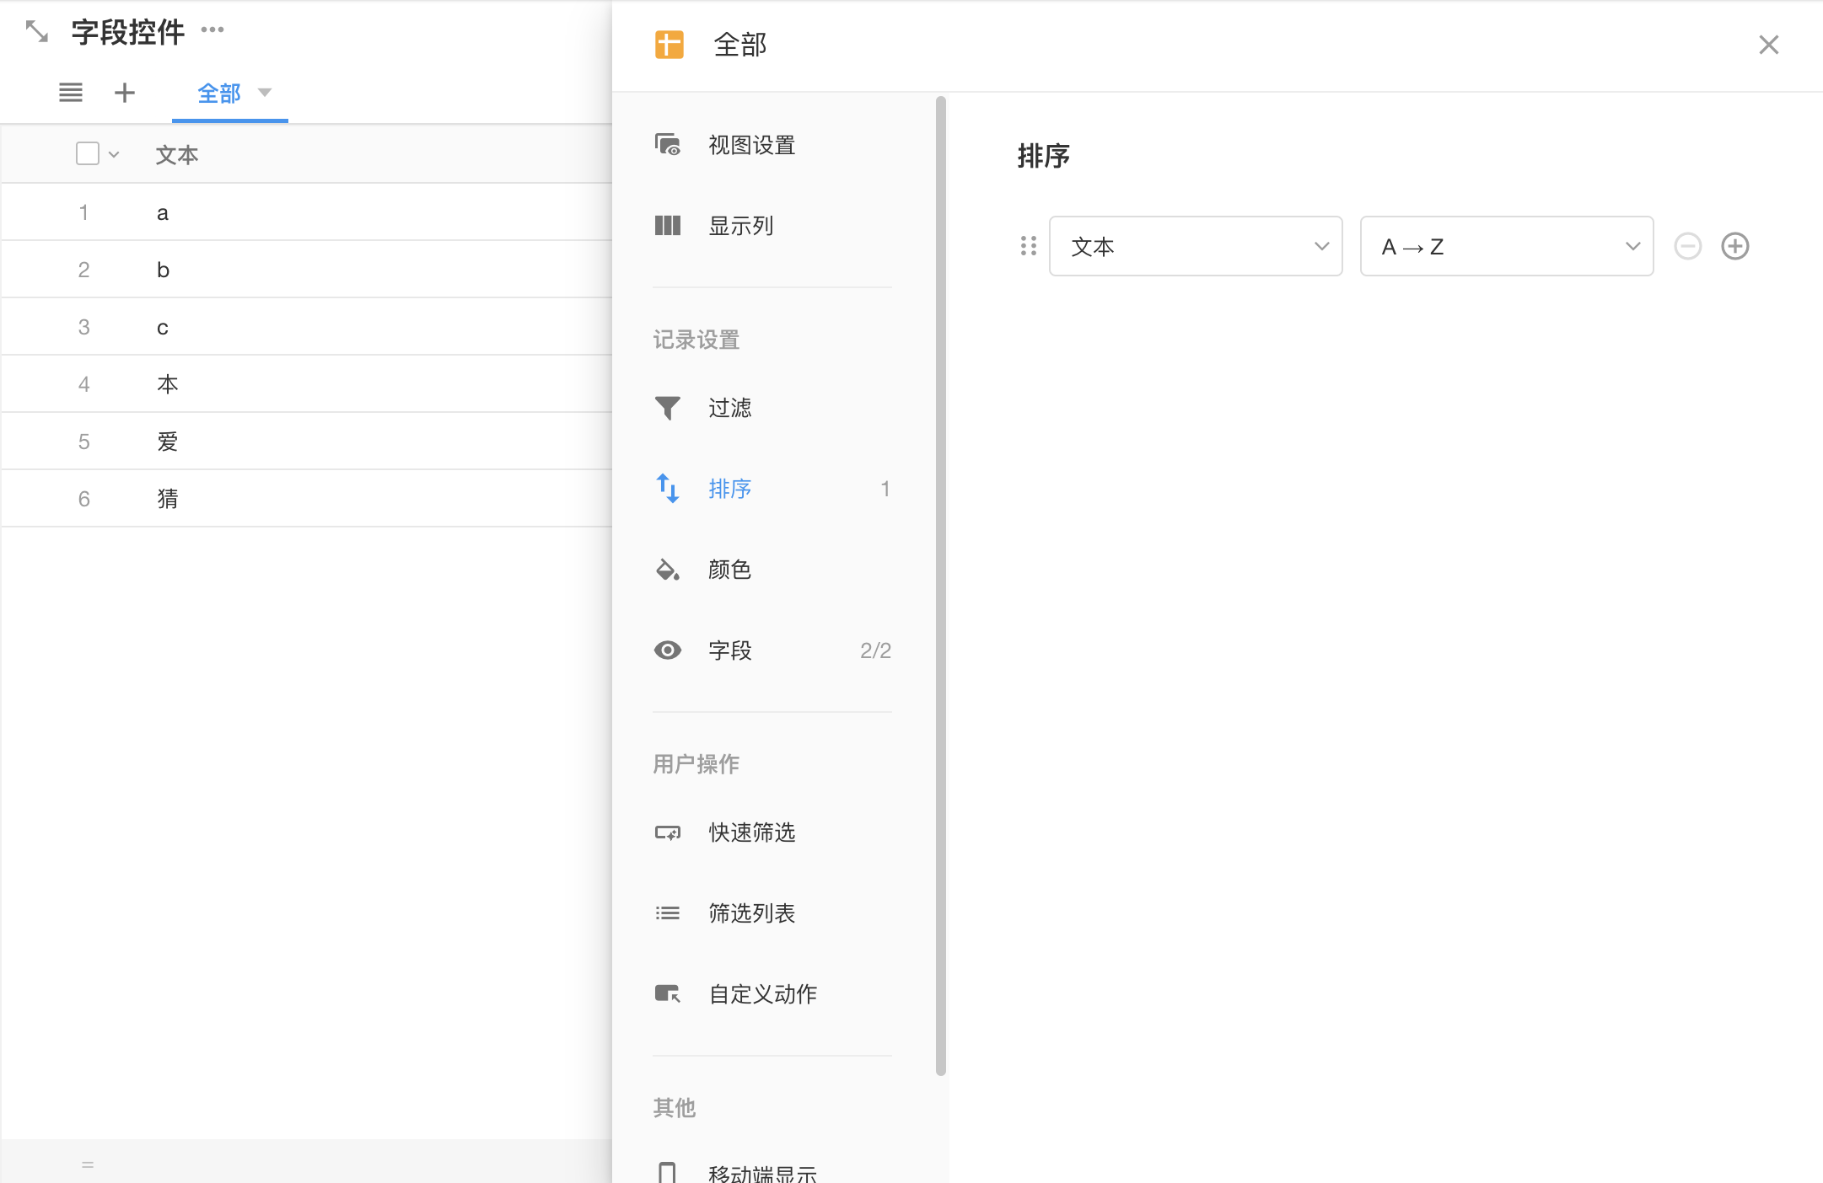Viewport: 1823px width, 1183px height.
Task: Add a sort rule with the plus circle
Action: [1734, 246]
